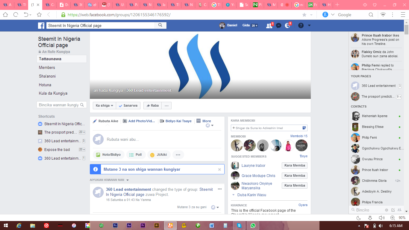Select 'Bidiyo Kai Tsaye' live video option

[x=176, y=121]
